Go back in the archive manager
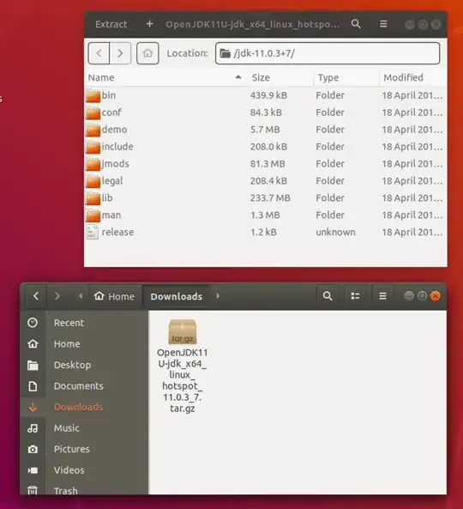Image resolution: width=463 pixels, height=509 pixels. (x=99, y=53)
